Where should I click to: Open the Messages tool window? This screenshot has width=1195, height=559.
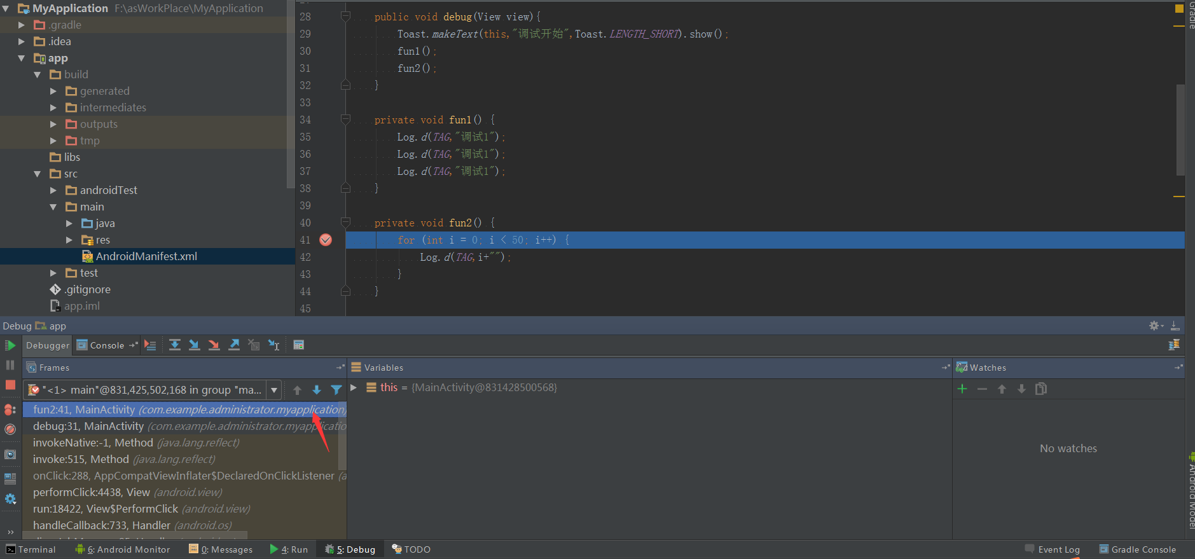click(x=221, y=549)
